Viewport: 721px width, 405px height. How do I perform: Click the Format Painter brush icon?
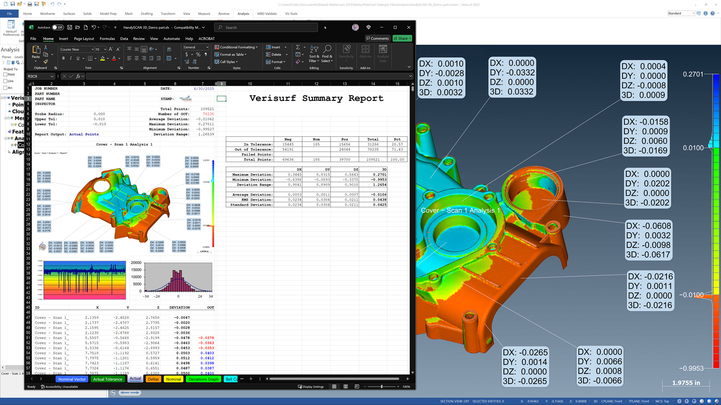pos(46,62)
